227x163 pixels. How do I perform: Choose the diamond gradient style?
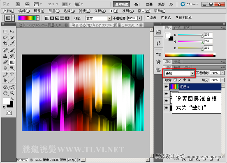click(67, 18)
